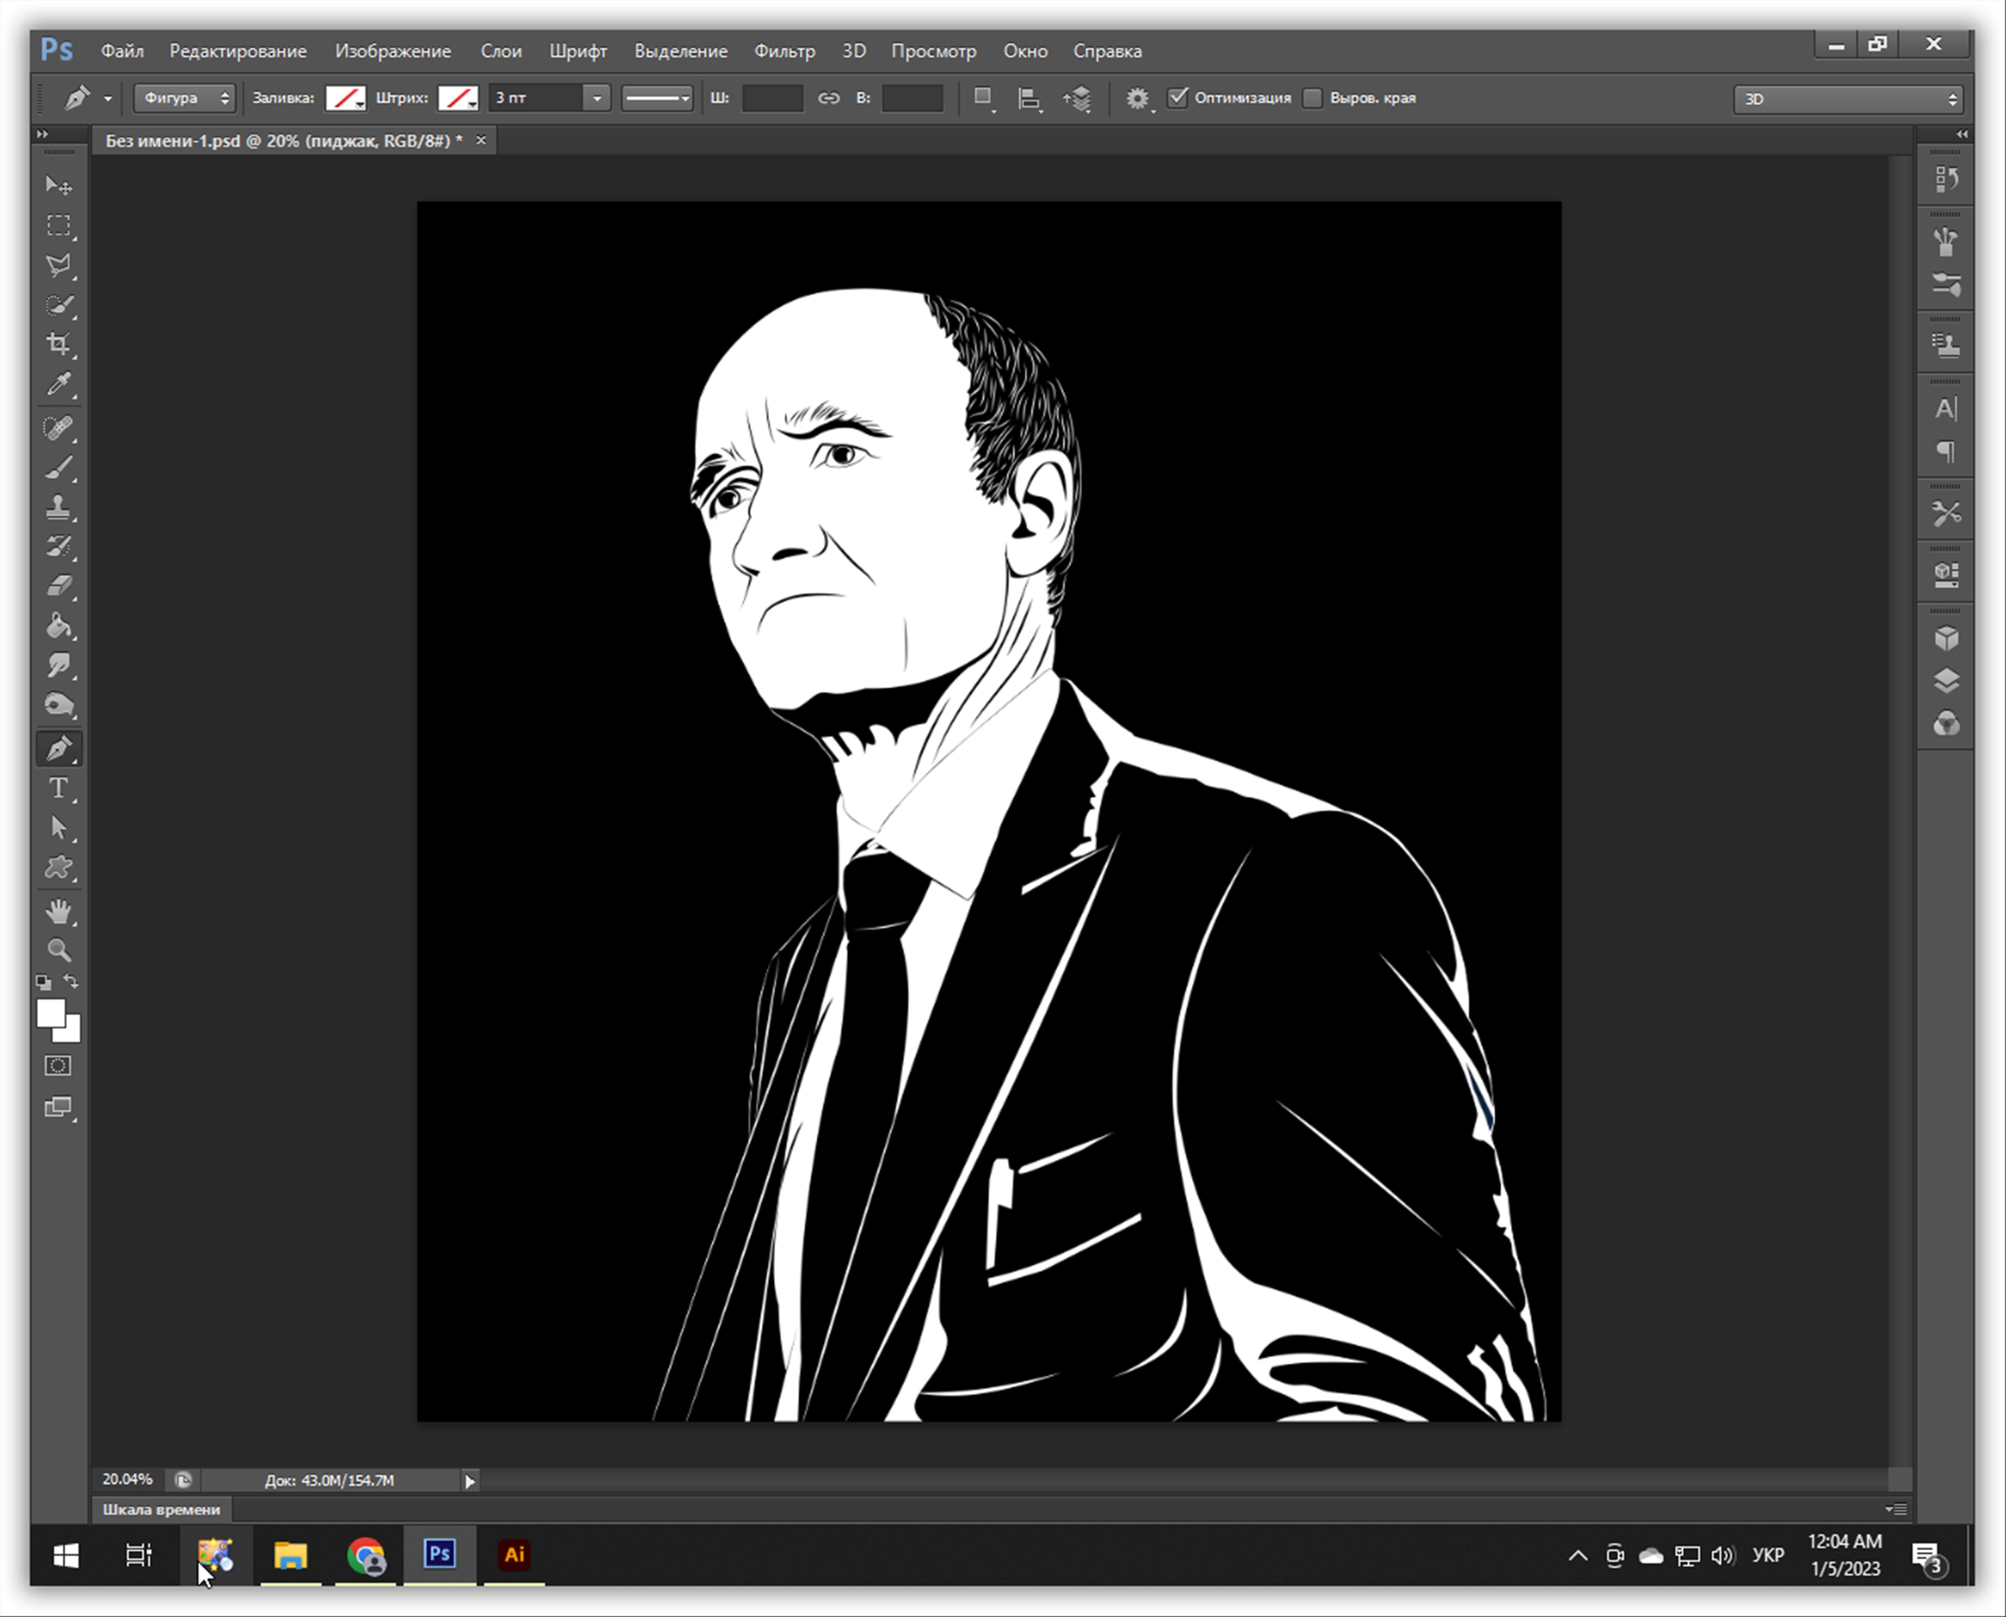Select the Eraser tool

[x=59, y=586]
